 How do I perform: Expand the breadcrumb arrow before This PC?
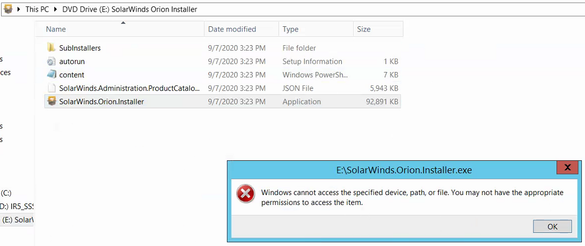click(18, 9)
